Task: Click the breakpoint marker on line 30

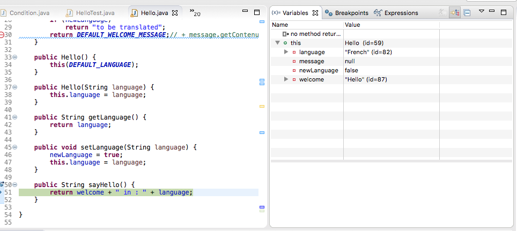Action: [2, 35]
